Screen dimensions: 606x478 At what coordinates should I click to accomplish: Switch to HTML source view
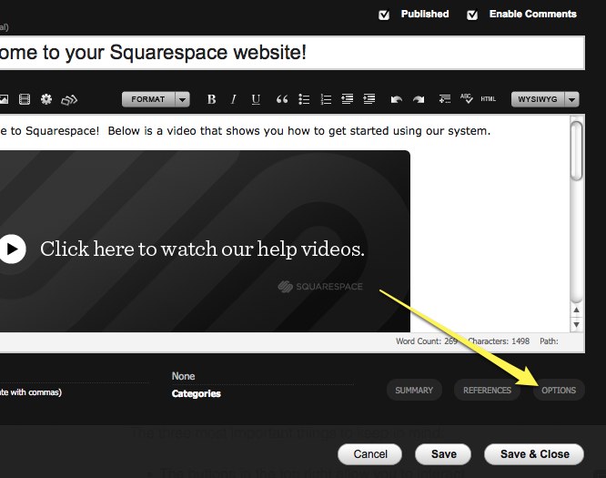489,99
